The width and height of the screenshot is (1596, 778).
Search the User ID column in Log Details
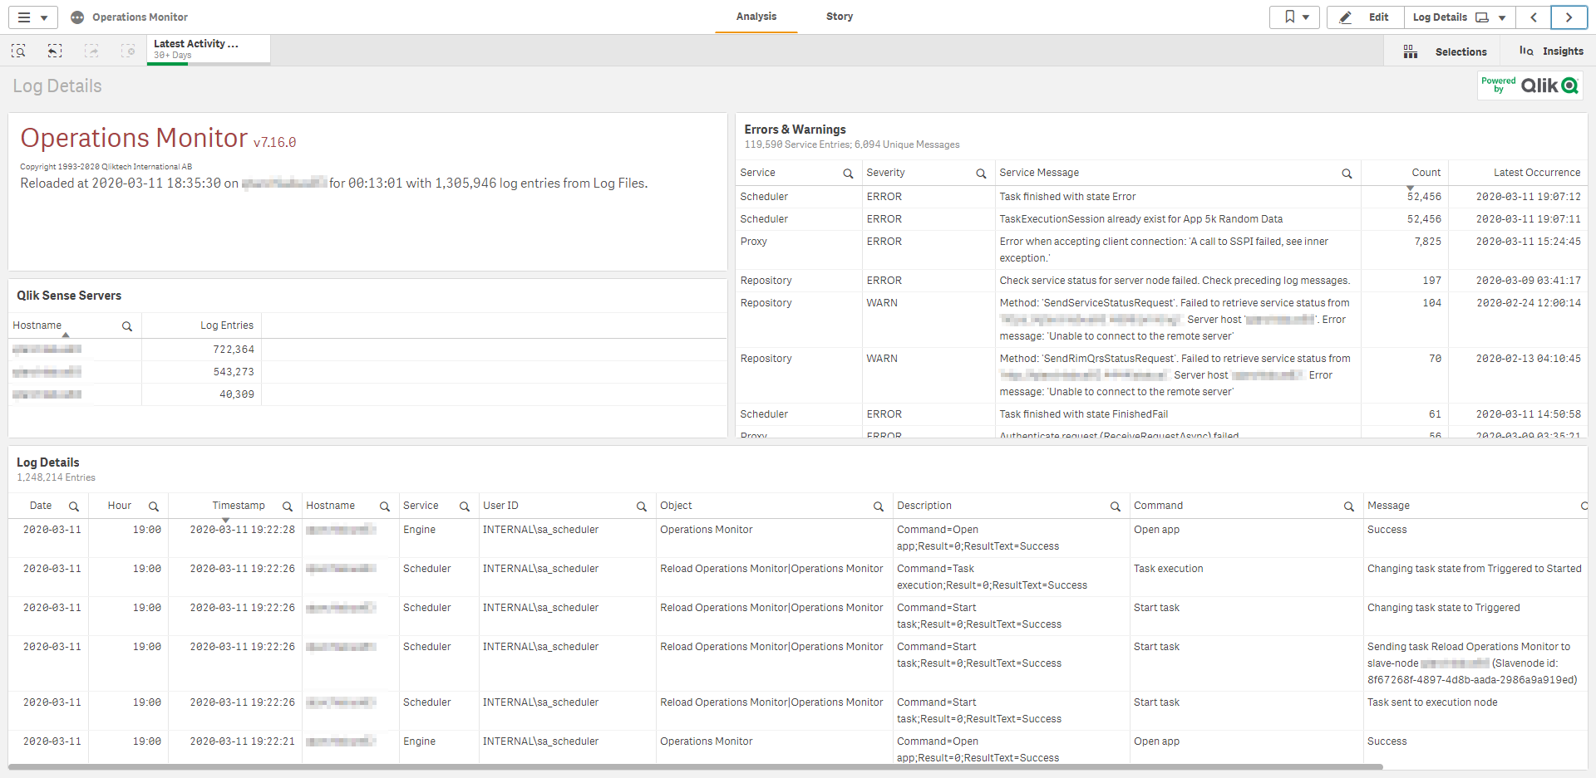(x=642, y=506)
